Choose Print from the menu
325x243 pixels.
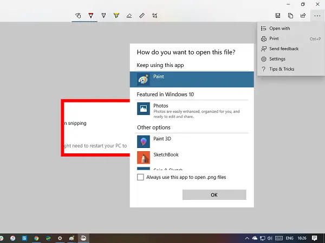point(291,39)
